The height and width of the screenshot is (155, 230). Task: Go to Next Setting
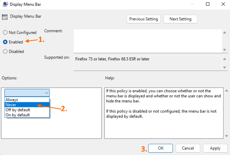click(x=180, y=19)
